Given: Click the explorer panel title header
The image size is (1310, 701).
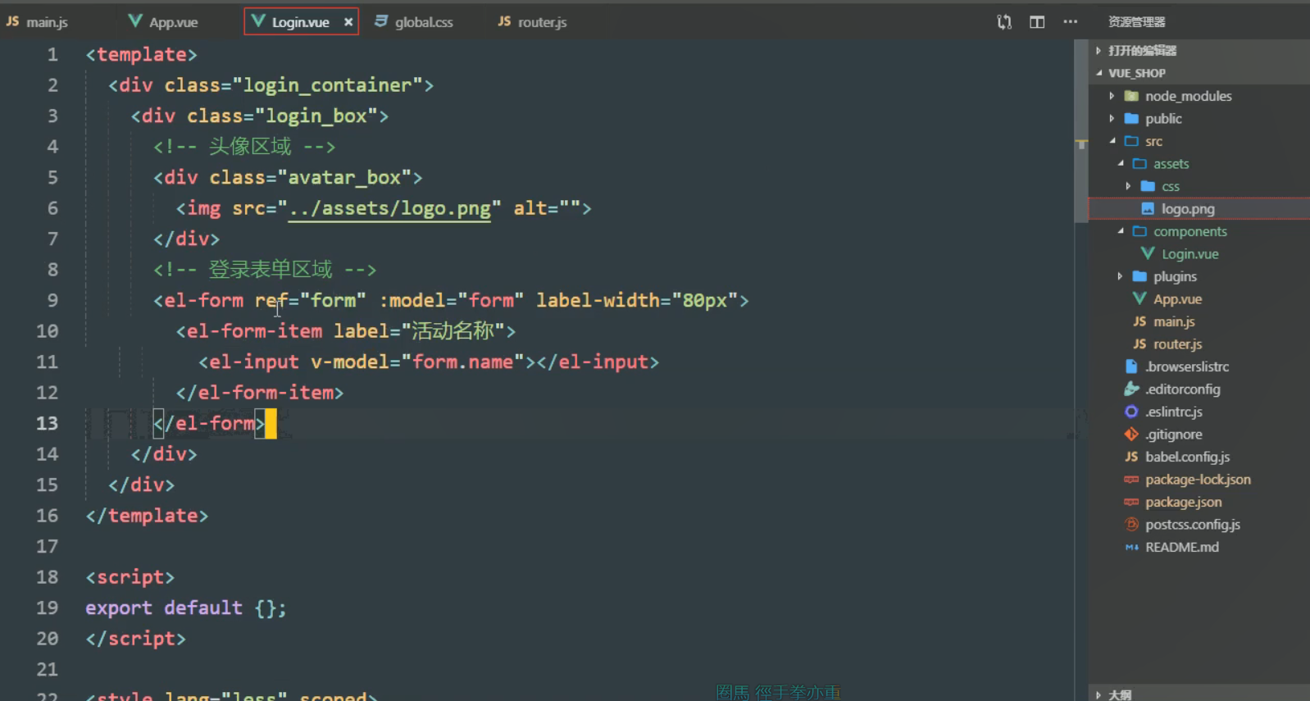Looking at the screenshot, I should pos(1136,22).
